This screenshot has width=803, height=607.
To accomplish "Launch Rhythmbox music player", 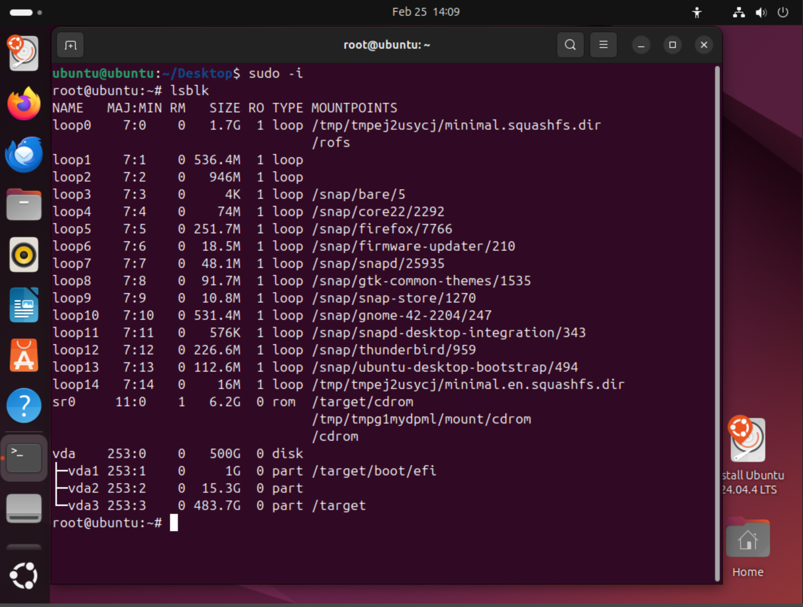I will click(x=24, y=255).
